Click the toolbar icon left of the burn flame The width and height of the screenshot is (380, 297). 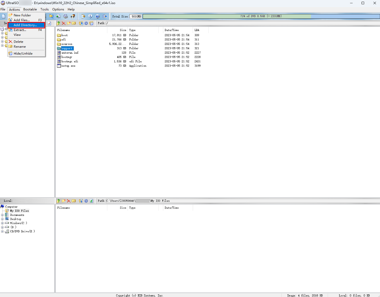[x=65, y=16]
